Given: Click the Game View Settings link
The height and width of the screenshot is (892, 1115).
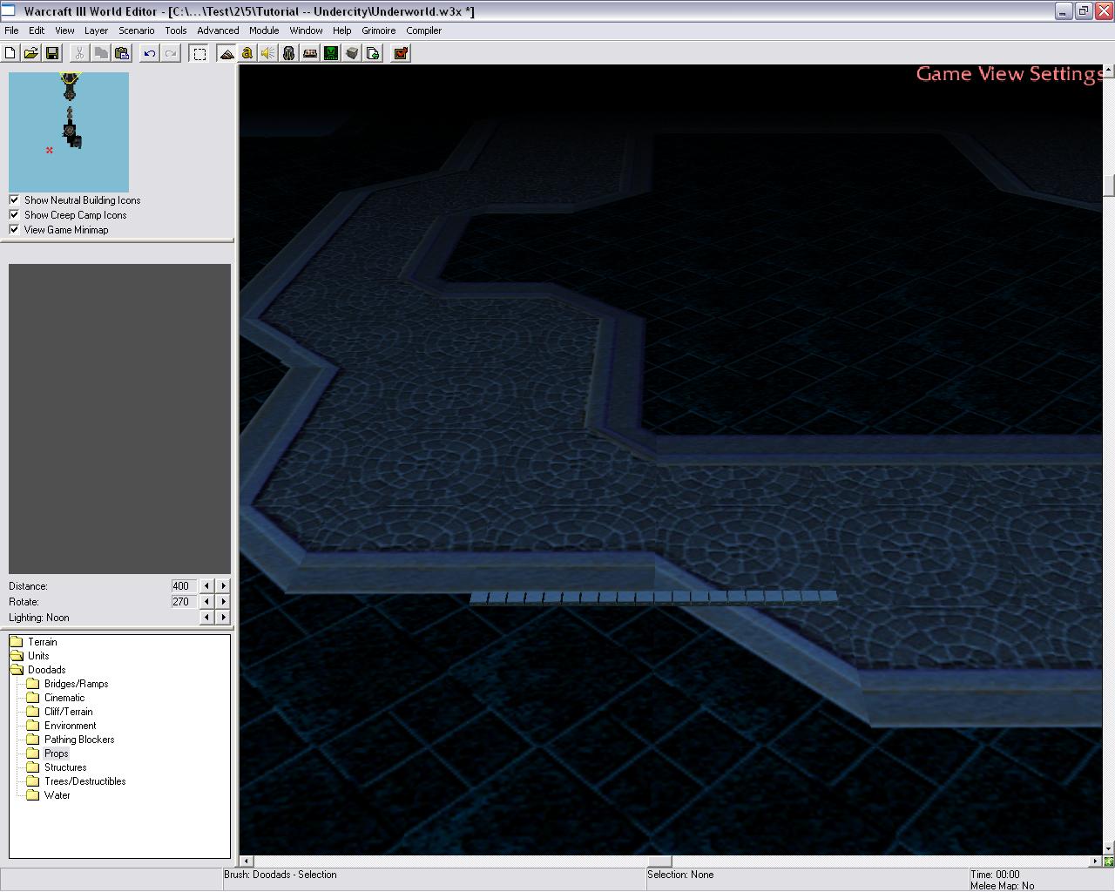Looking at the screenshot, I should 1008,74.
